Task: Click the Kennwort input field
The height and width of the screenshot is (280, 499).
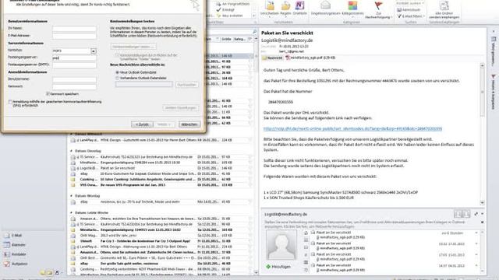Action: pyautogui.click(x=75, y=86)
